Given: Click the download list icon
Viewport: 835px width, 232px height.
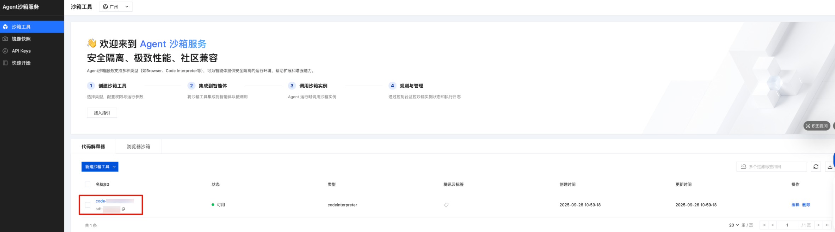Looking at the screenshot, I should point(830,167).
